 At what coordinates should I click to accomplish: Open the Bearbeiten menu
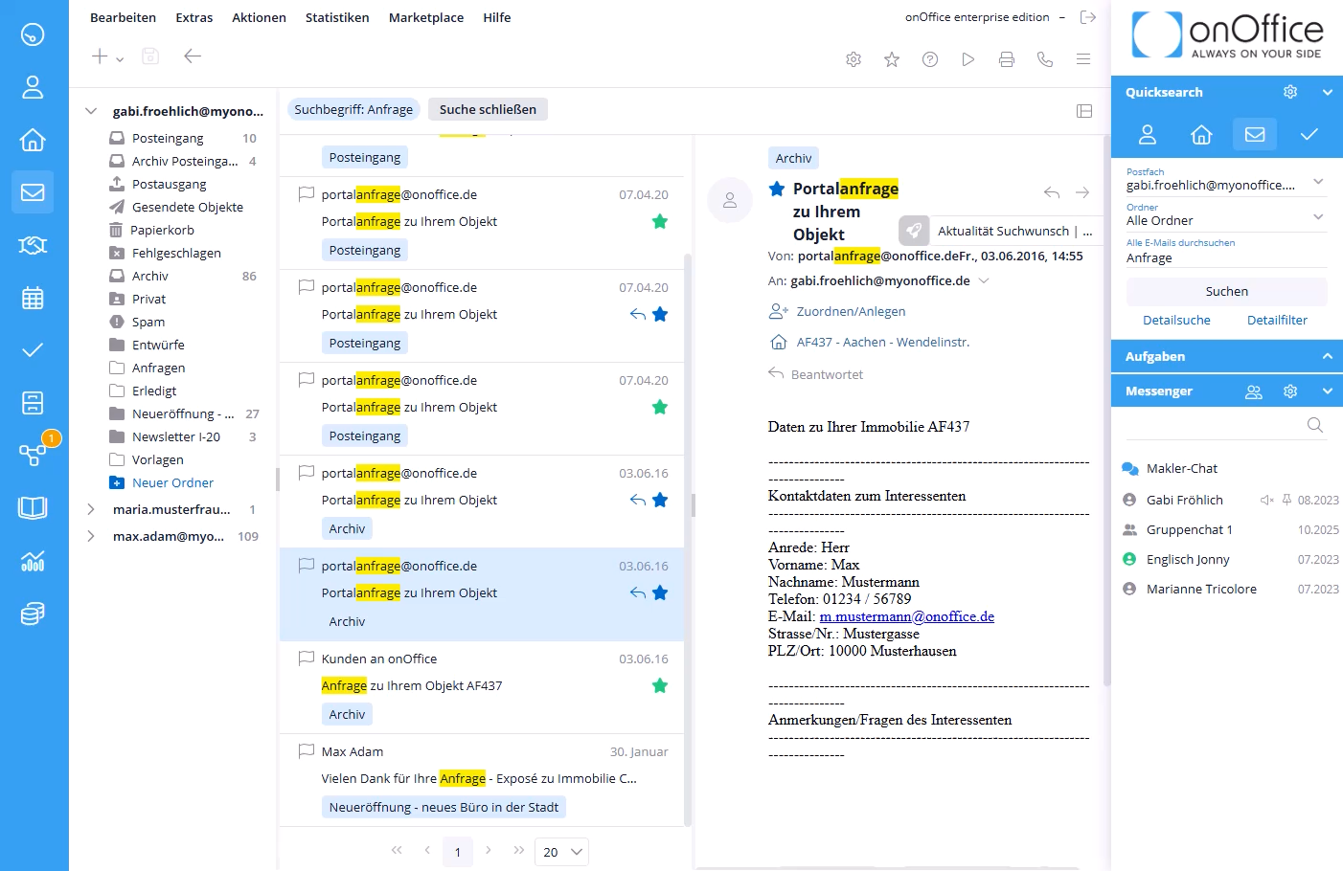[123, 17]
